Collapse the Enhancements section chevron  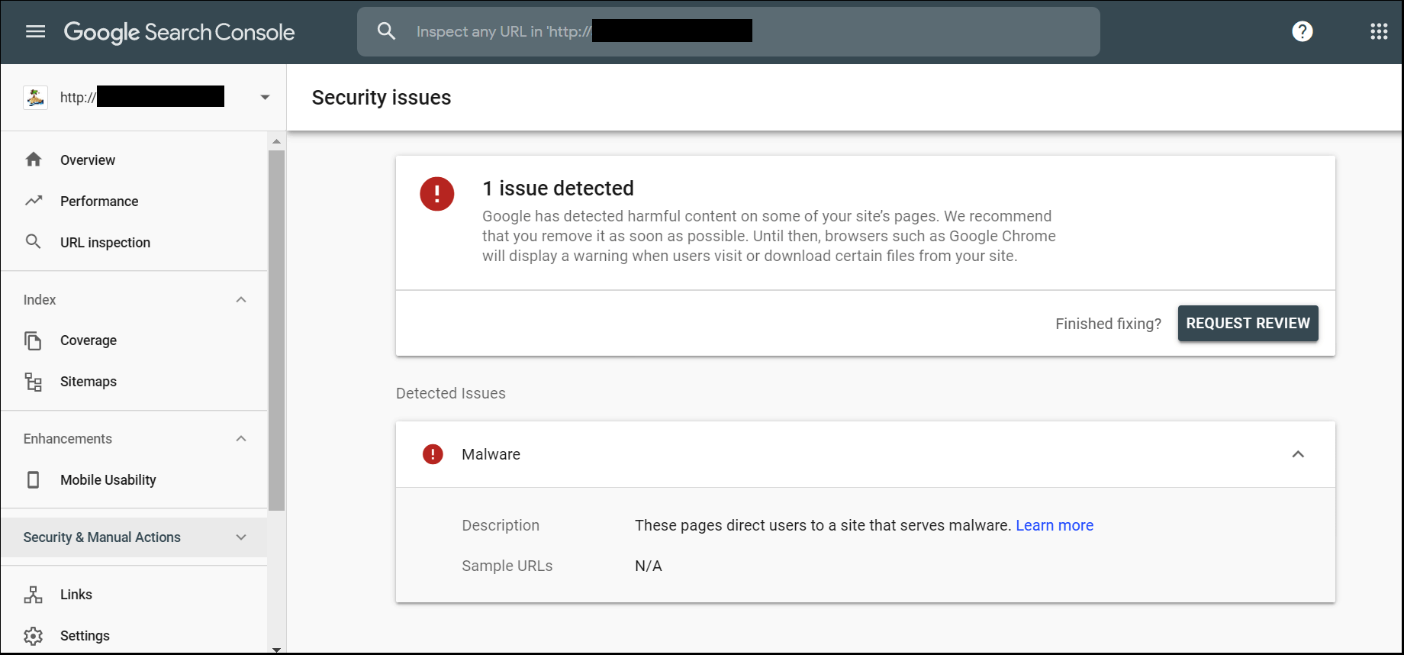[x=241, y=438]
